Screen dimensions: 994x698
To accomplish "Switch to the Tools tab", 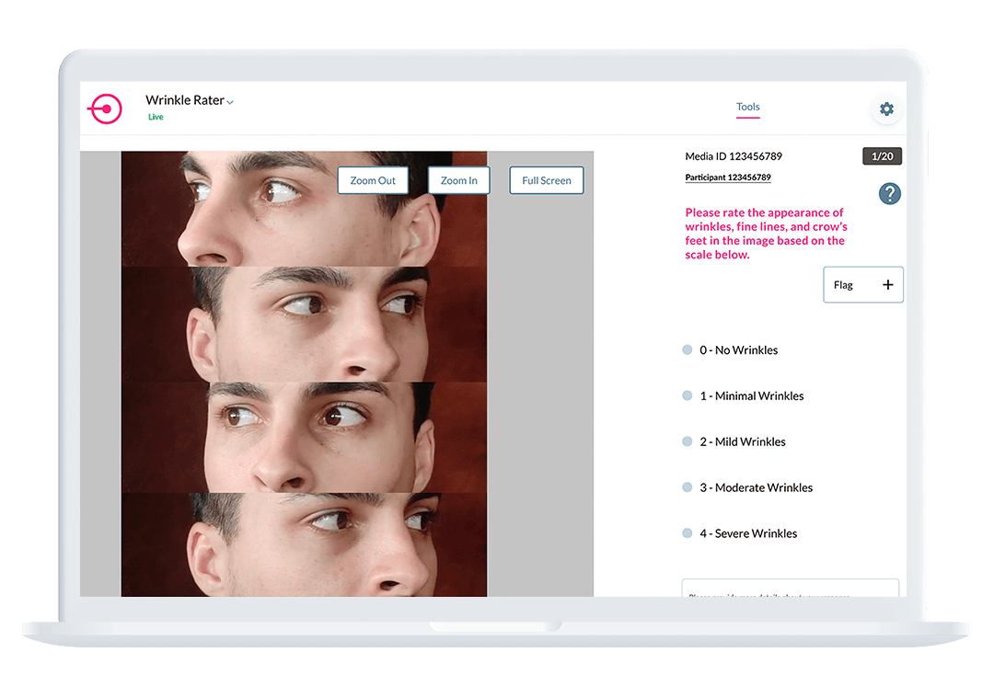I will pyautogui.click(x=747, y=108).
